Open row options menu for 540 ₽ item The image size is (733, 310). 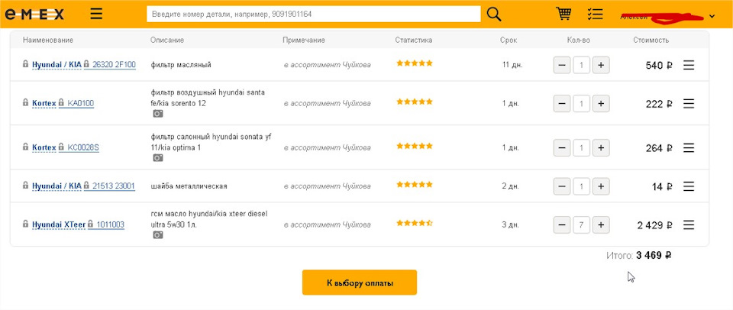click(689, 66)
